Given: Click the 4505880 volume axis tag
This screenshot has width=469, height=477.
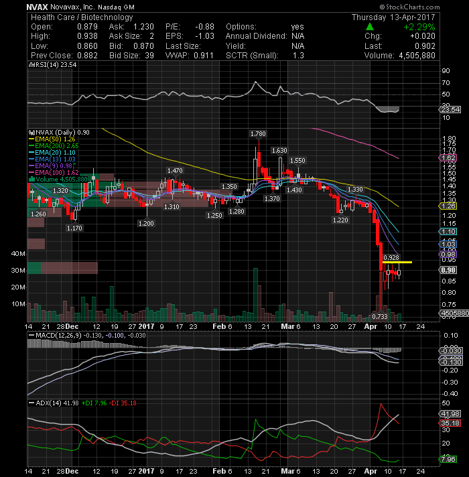Looking at the screenshot, I should click(x=454, y=314).
